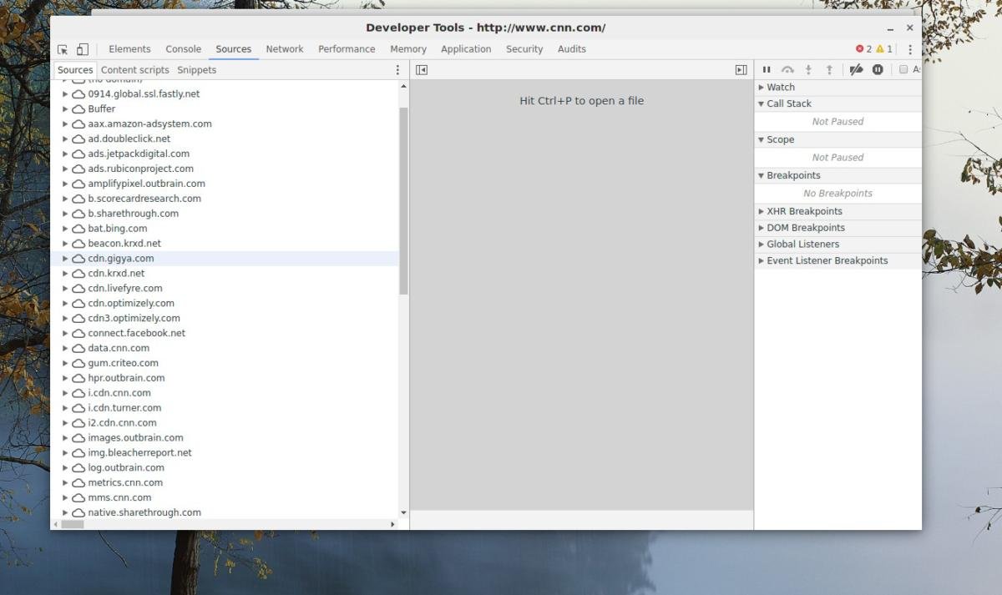Click the cloud icon beside metrics.cnn.com
Screen dimensions: 1002x595
[x=78, y=482]
